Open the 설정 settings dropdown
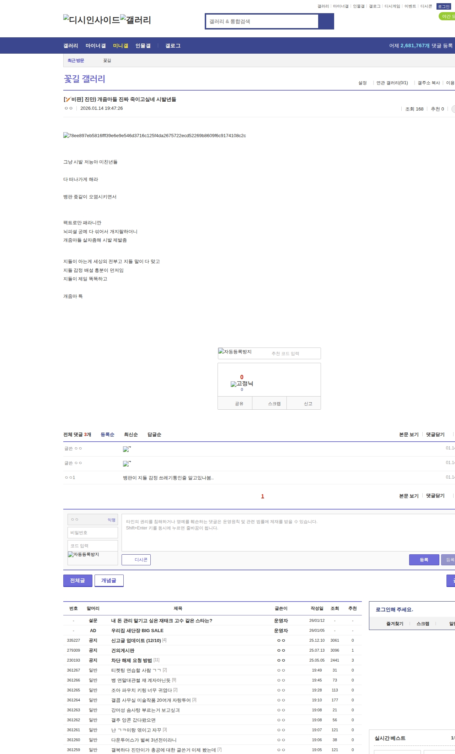Image resolution: width=455 pixels, height=754 pixels. tap(362, 83)
